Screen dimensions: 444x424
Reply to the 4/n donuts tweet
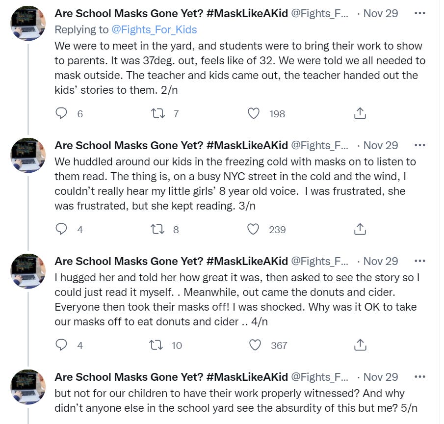[61, 345]
